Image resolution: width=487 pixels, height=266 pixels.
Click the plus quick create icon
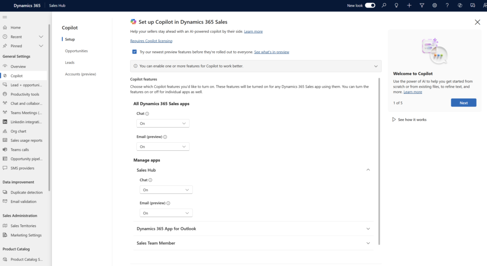(409, 5)
